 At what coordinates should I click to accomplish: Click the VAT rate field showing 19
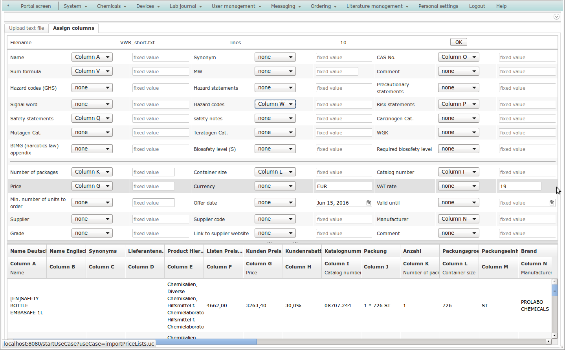[x=520, y=186]
